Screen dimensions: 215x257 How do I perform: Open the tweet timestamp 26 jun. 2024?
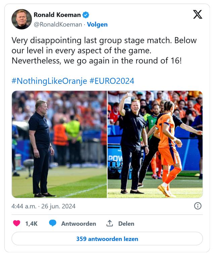43,206
